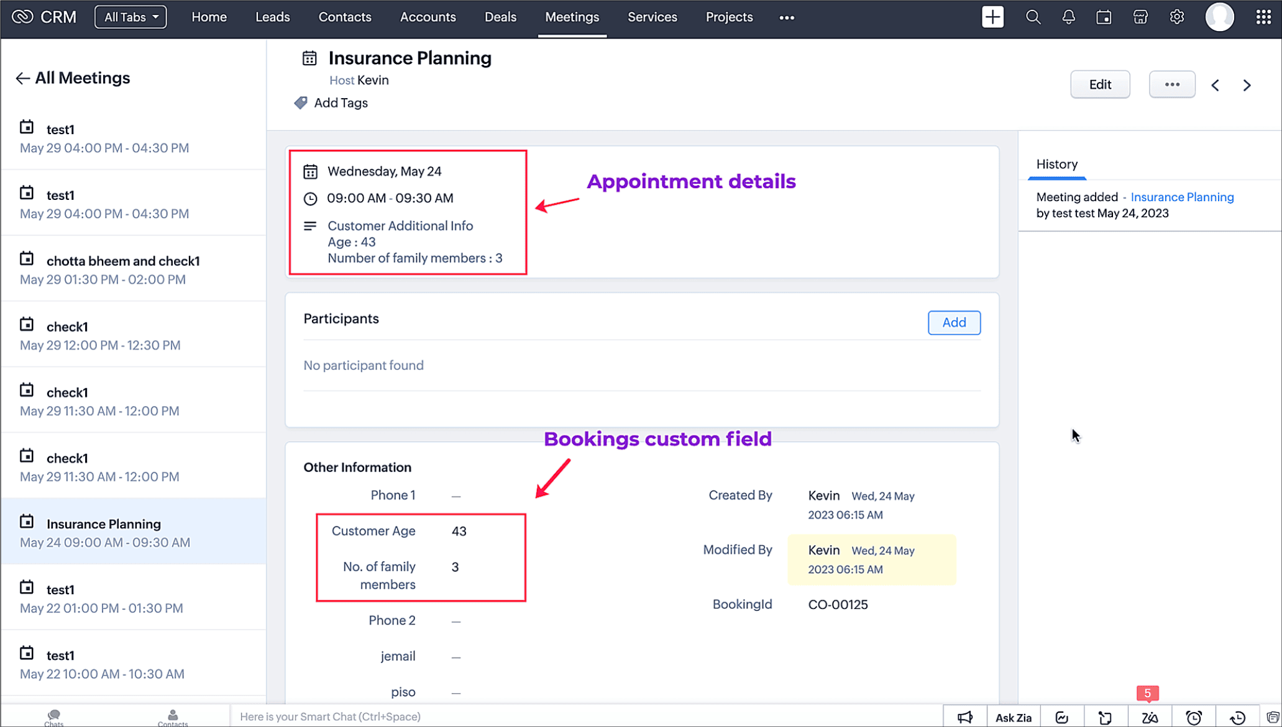Expand more tabs via ellipsis in nav bar
The width and height of the screenshot is (1282, 727).
pos(787,18)
